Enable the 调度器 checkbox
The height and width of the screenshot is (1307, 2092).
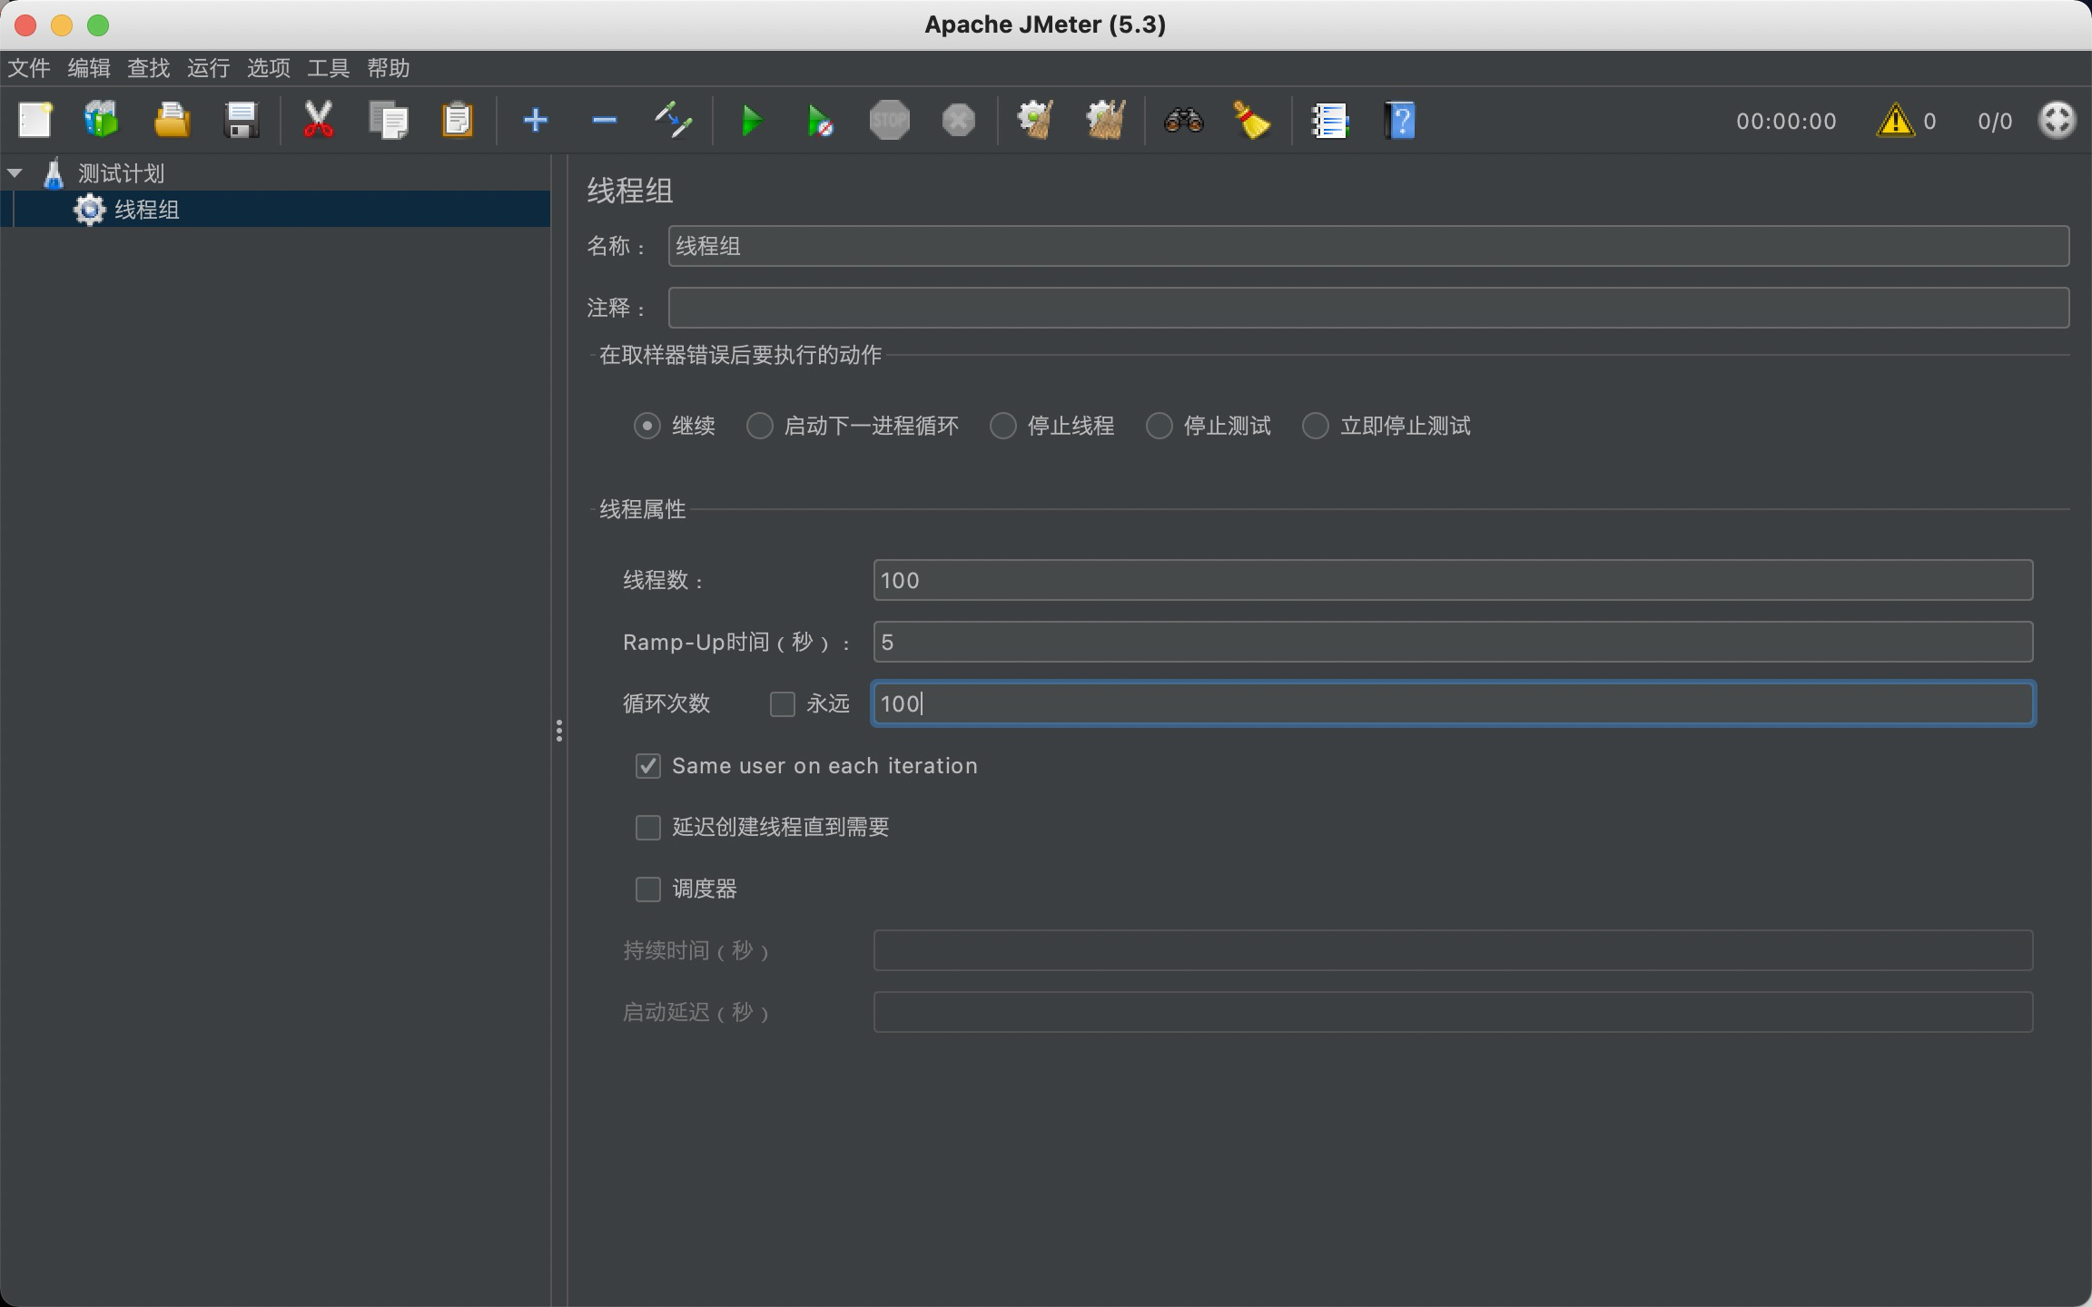pyautogui.click(x=647, y=889)
